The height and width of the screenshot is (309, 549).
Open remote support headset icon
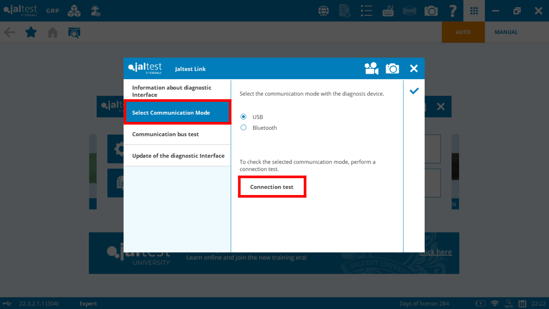(96, 11)
